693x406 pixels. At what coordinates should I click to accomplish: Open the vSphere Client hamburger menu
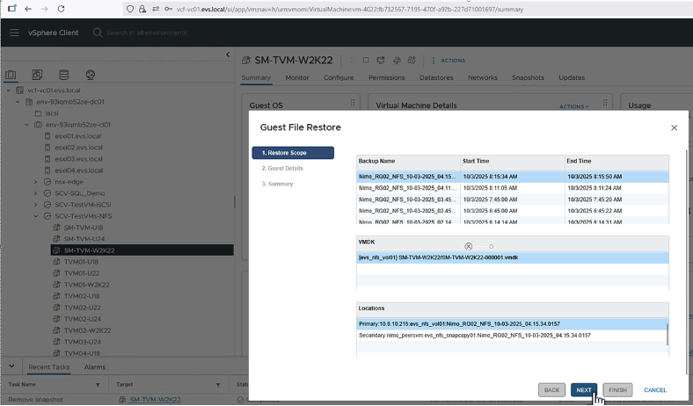14,33
